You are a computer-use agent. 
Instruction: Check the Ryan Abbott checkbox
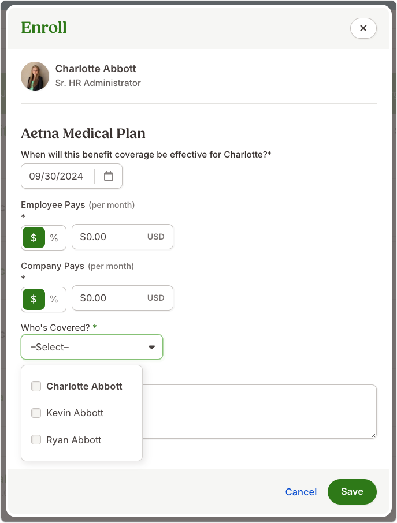coord(36,440)
